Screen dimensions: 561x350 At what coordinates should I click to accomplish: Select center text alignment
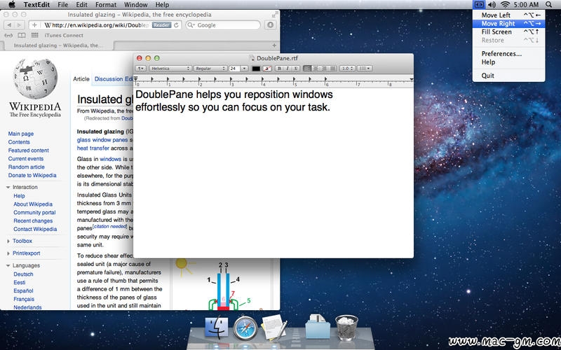tap(316, 68)
